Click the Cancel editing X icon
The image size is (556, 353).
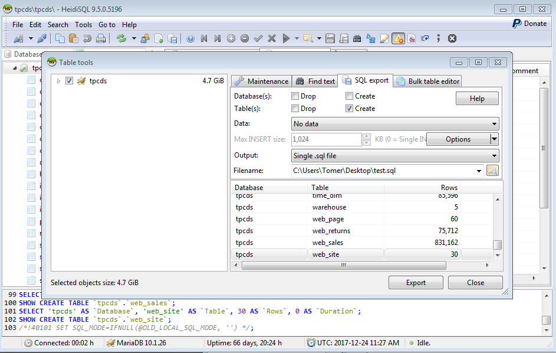click(272, 38)
